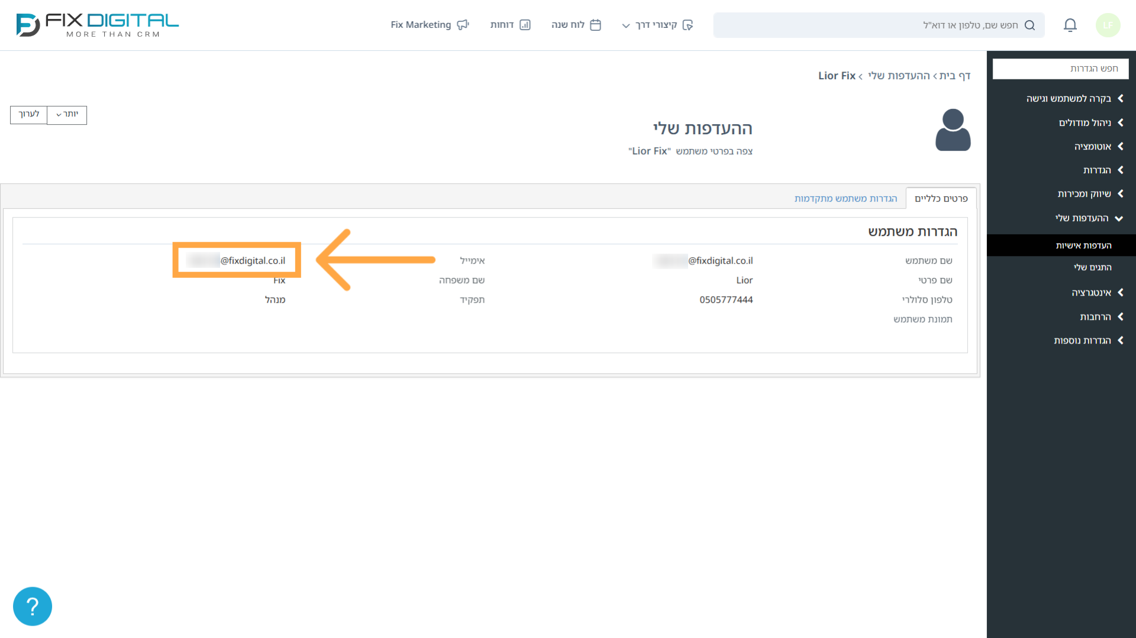Select התגים שלי in the sidebar
Image resolution: width=1136 pixels, height=638 pixels.
[x=1092, y=267]
